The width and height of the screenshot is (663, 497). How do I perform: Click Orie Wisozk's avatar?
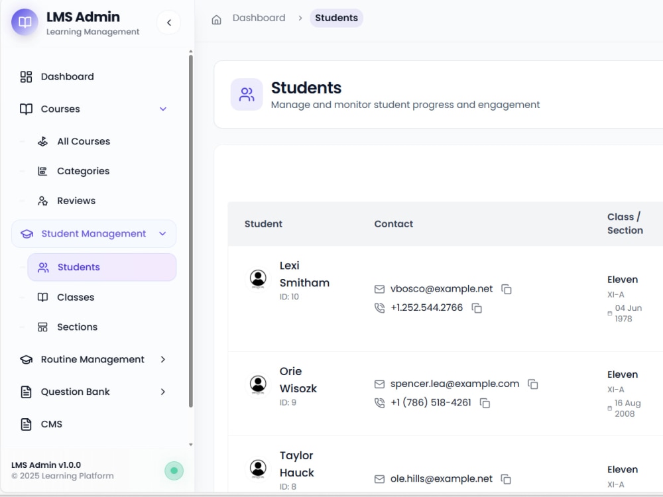[x=258, y=384]
